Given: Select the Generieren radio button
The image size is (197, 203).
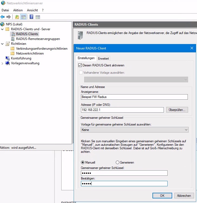Looking at the screenshot, I should tap(117, 162).
